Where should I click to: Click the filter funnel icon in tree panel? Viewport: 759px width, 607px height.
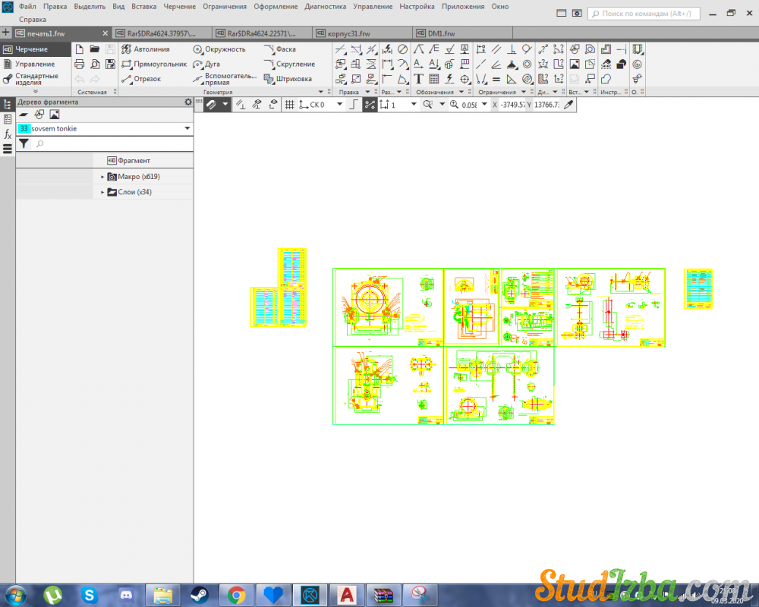tap(24, 143)
